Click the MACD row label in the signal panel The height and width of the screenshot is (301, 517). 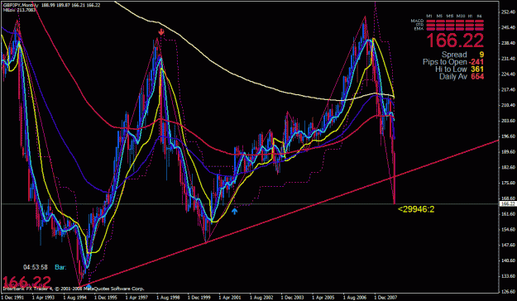(417, 21)
